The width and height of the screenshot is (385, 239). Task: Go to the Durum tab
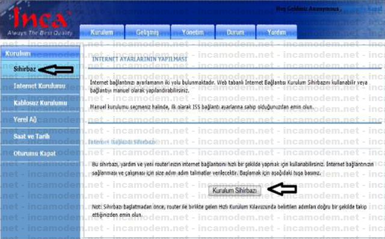tap(235, 32)
